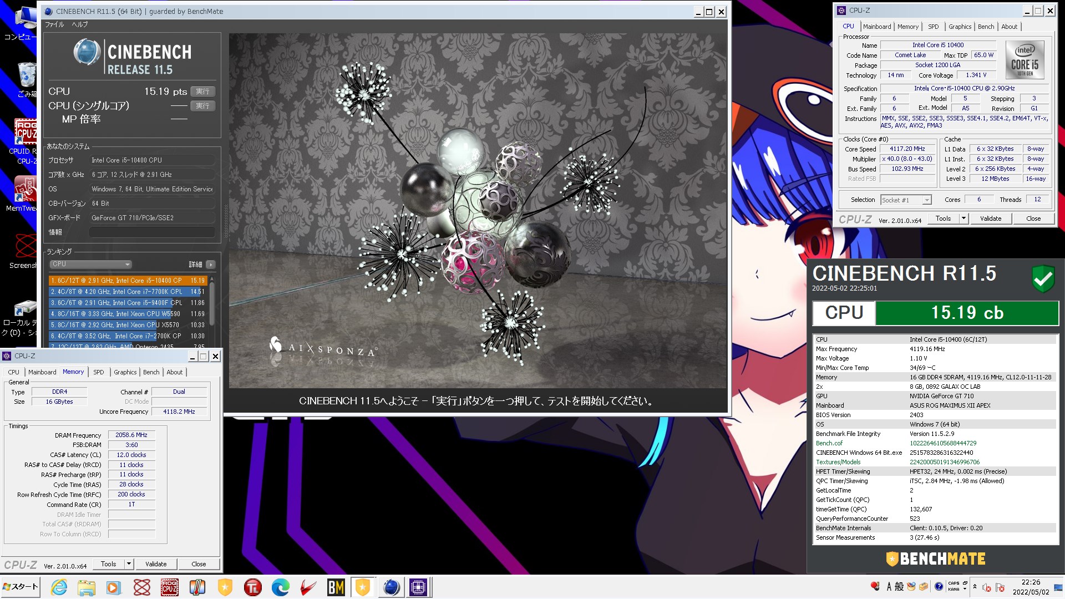Click the Bench.cof link in BenchMate

[x=829, y=443]
